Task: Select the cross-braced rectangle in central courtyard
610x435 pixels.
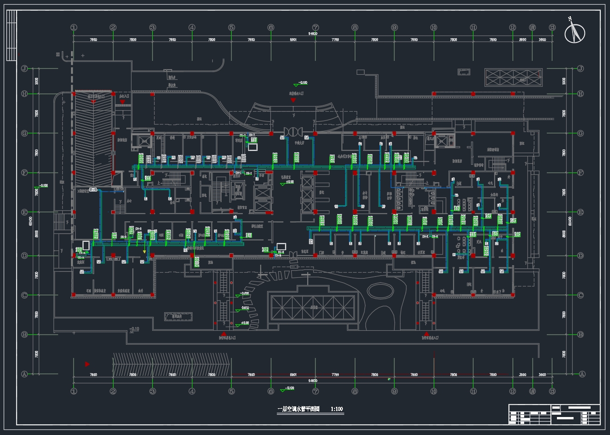Action: click(313, 307)
